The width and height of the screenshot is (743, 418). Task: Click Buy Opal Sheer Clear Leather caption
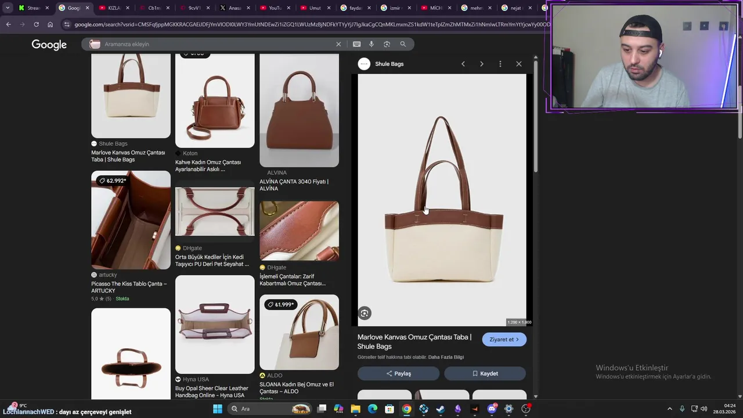click(x=211, y=392)
